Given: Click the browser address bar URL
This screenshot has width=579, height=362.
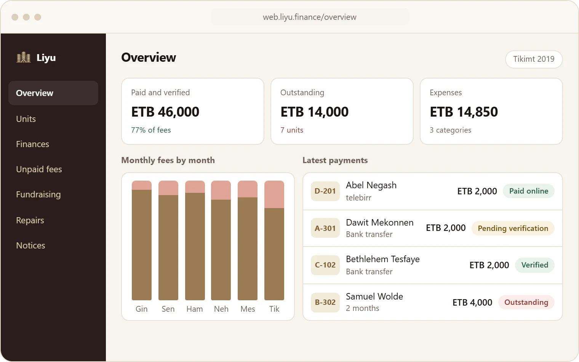Looking at the screenshot, I should click(310, 17).
